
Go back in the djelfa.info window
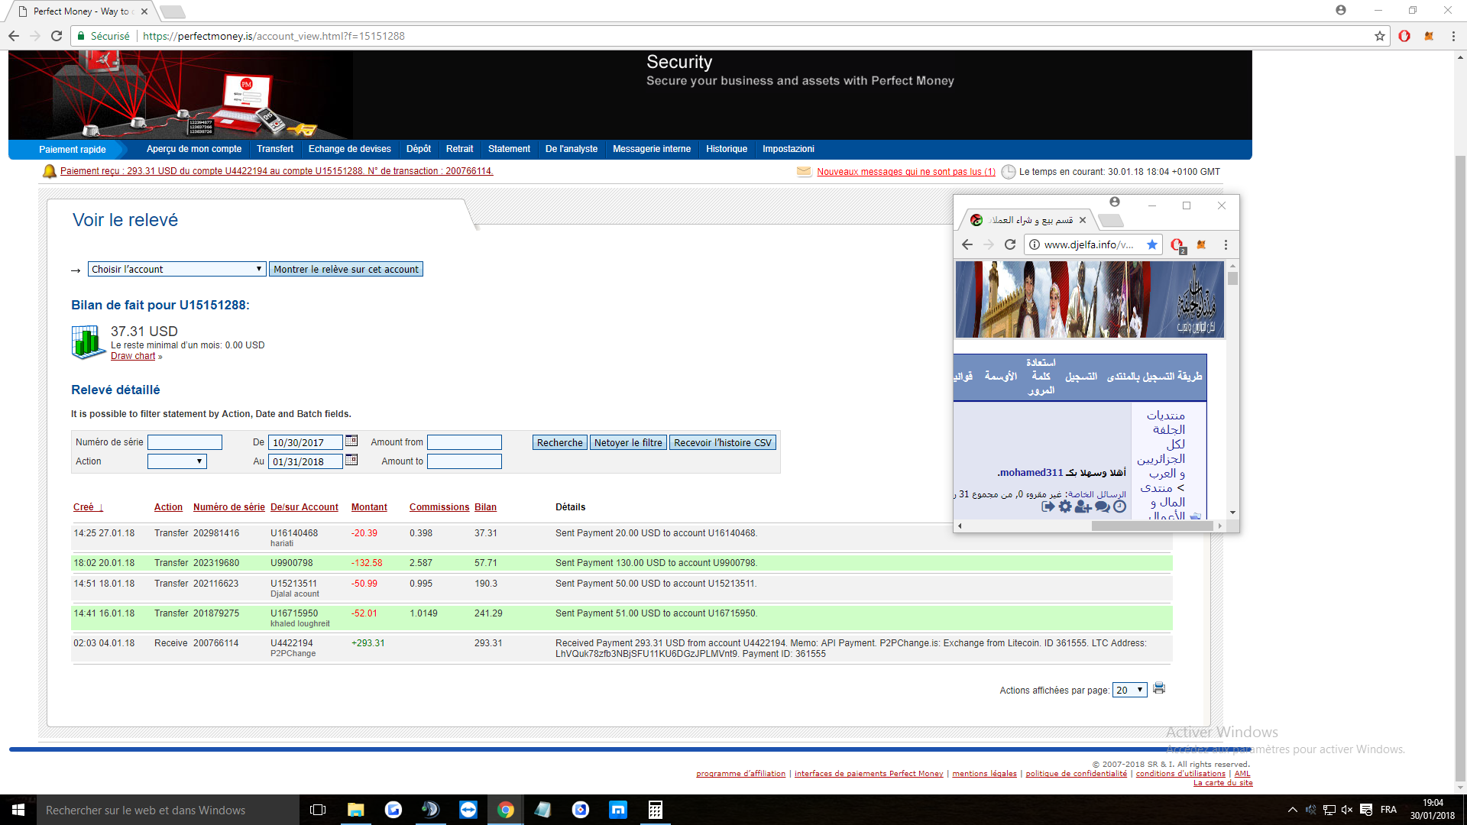[x=967, y=244]
